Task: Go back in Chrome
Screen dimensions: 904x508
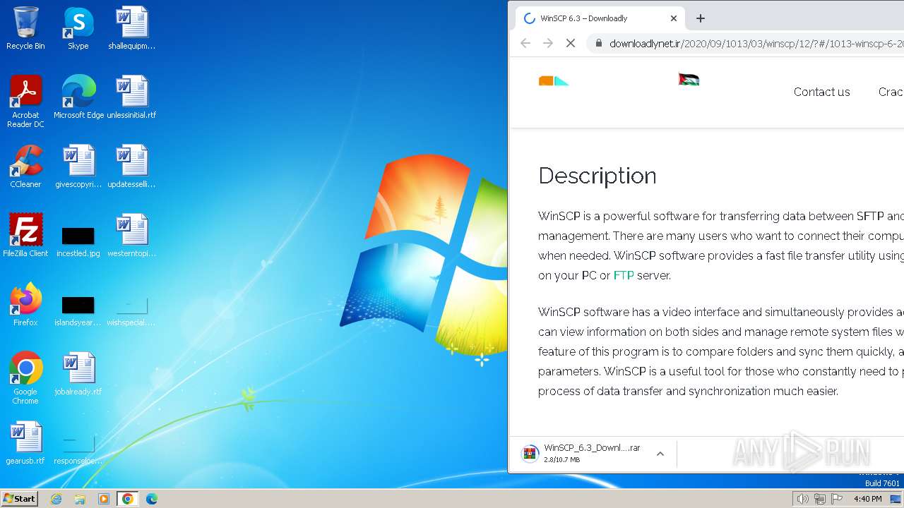Action: (525, 43)
